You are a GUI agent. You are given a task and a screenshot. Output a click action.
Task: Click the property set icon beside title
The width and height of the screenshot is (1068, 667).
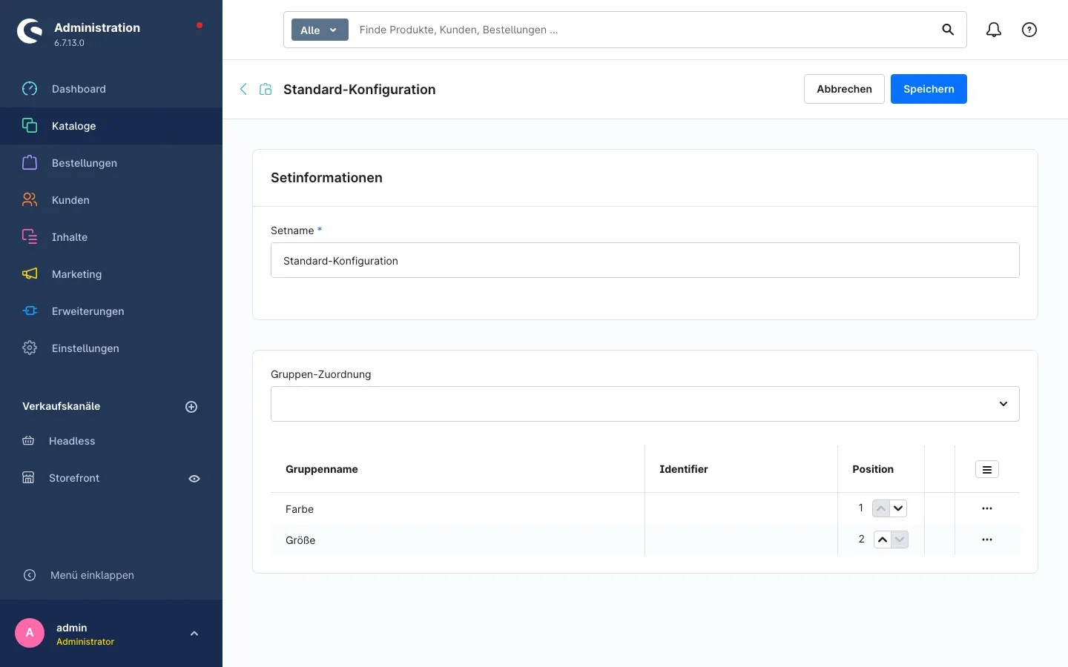266,89
